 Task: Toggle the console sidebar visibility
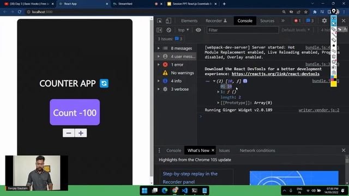tap(159, 30)
